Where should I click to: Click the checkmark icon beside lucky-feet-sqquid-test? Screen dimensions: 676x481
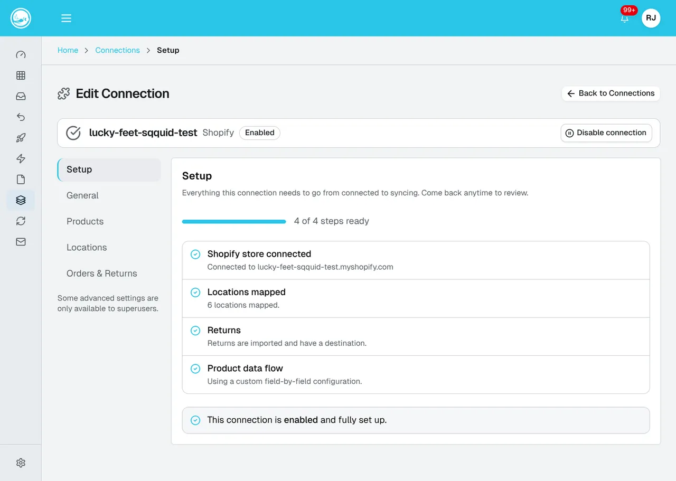coord(73,133)
